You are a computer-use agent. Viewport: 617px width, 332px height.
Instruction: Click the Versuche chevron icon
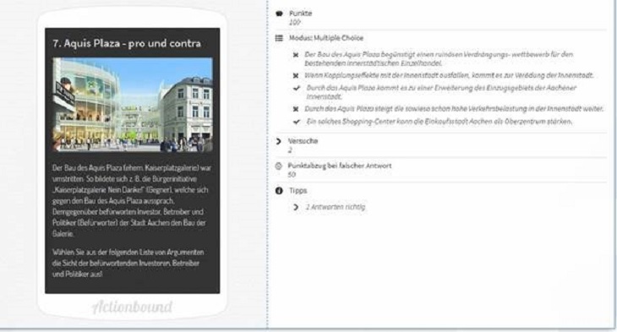pos(279,141)
